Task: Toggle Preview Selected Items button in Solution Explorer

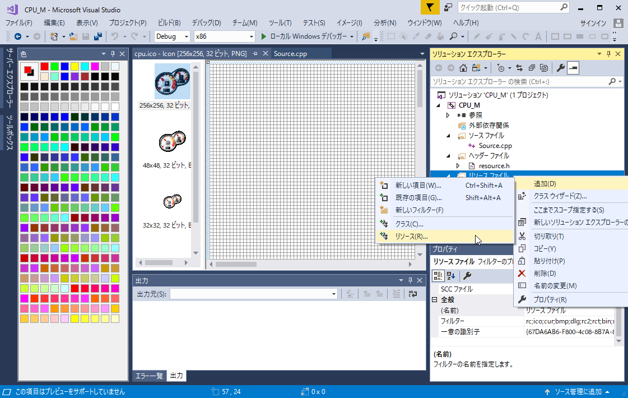Action: (x=573, y=68)
